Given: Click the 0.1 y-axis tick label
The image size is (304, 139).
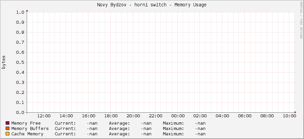Looking at the screenshot, I should pos(20,103).
